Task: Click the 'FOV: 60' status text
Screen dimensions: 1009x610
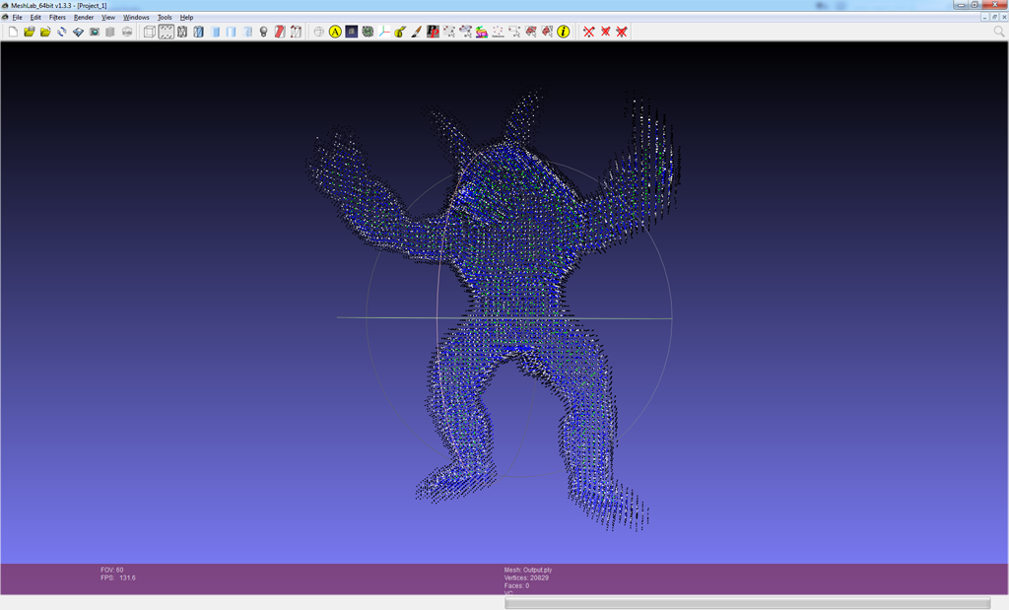Action: (x=112, y=571)
